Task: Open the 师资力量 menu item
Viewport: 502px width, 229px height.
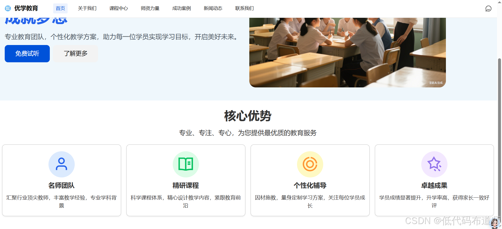Action: (150, 8)
